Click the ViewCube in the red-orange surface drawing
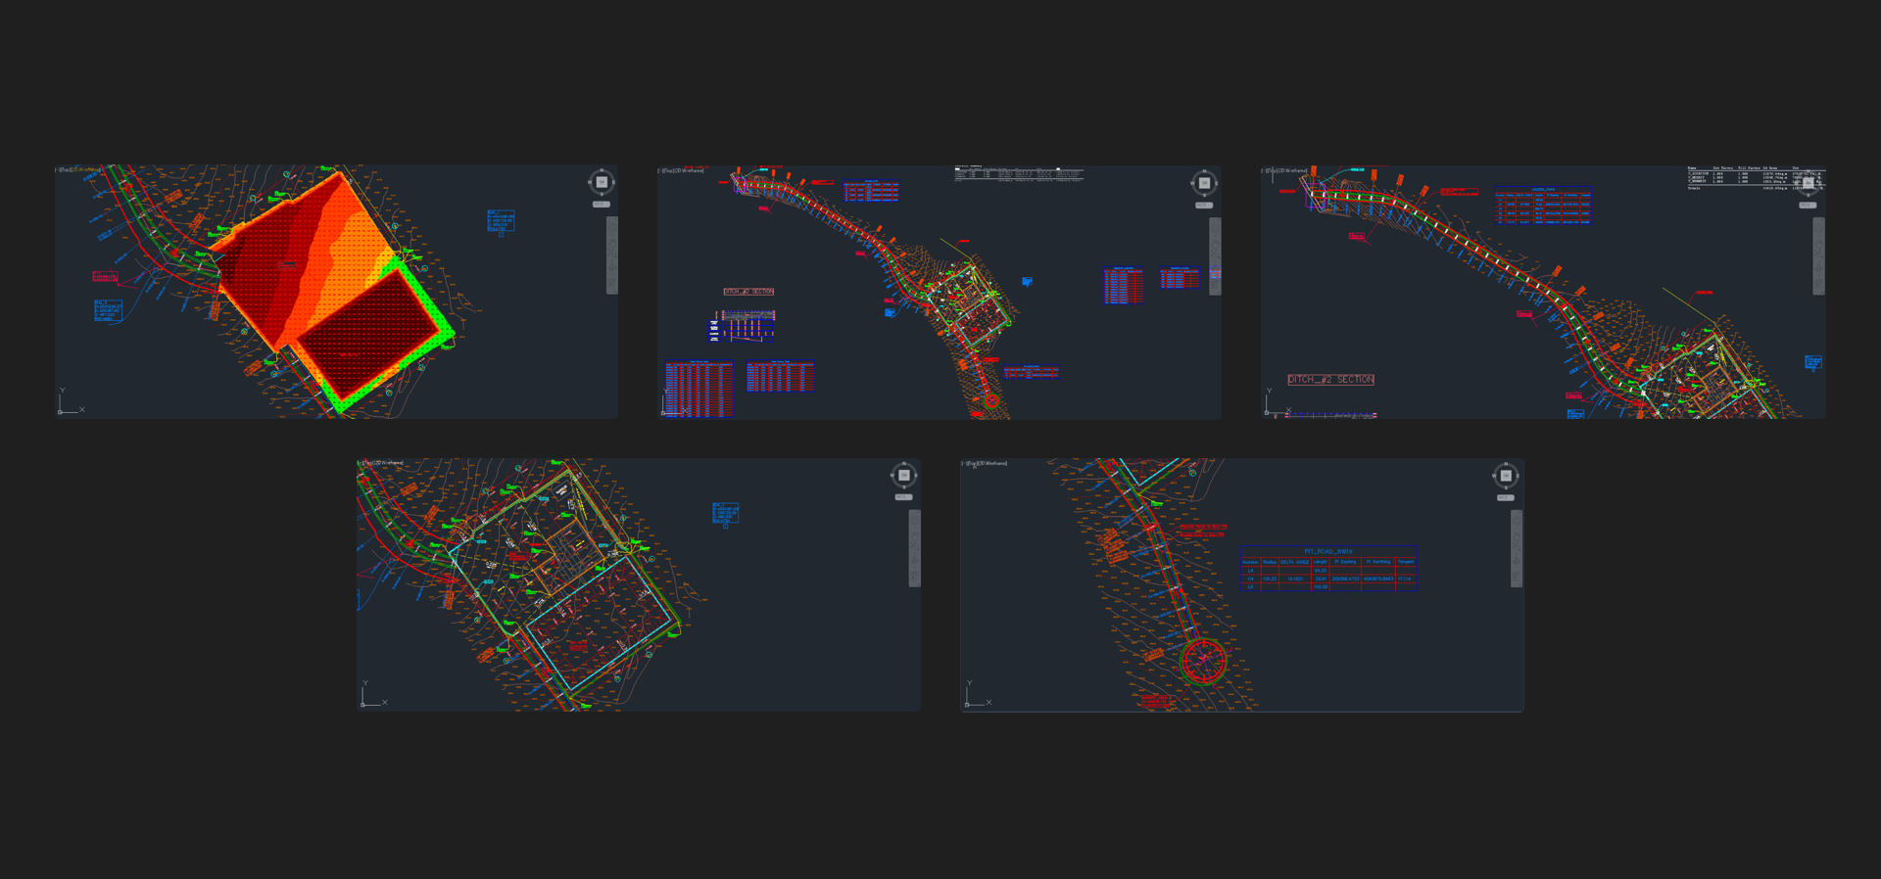Screen dimensions: 1881x879 pos(602,182)
